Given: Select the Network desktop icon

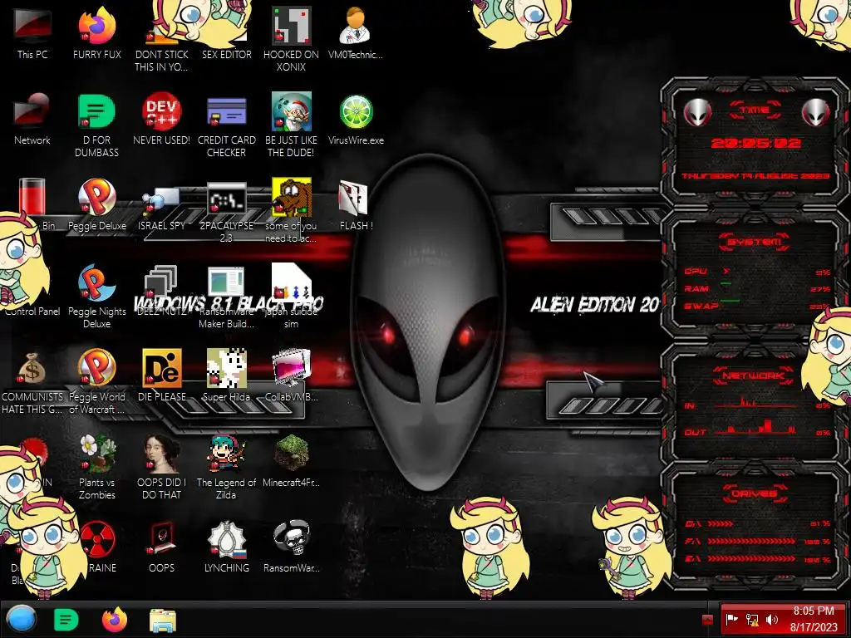Looking at the screenshot, I should click(x=32, y=118).
